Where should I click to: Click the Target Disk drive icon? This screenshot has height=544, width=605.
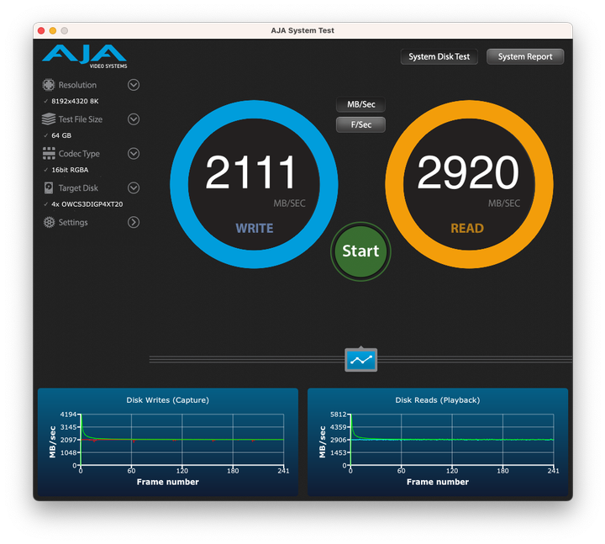49,188
